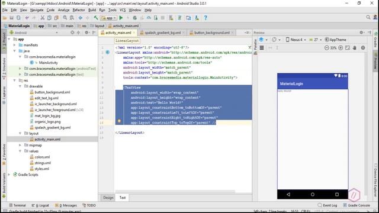Click AppTheme theme selector
379x213 pixels.
click(336, 40)
